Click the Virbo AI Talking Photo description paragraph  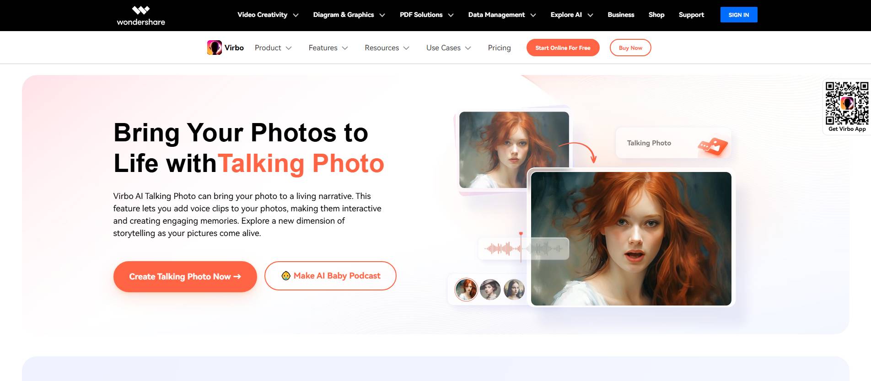coord(247,215)
